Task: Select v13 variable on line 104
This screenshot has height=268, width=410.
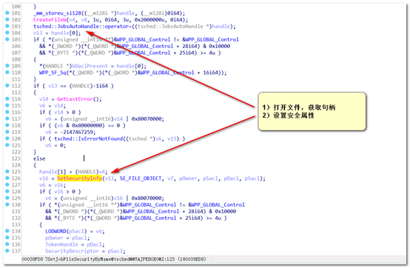Action: click(38, 33)
